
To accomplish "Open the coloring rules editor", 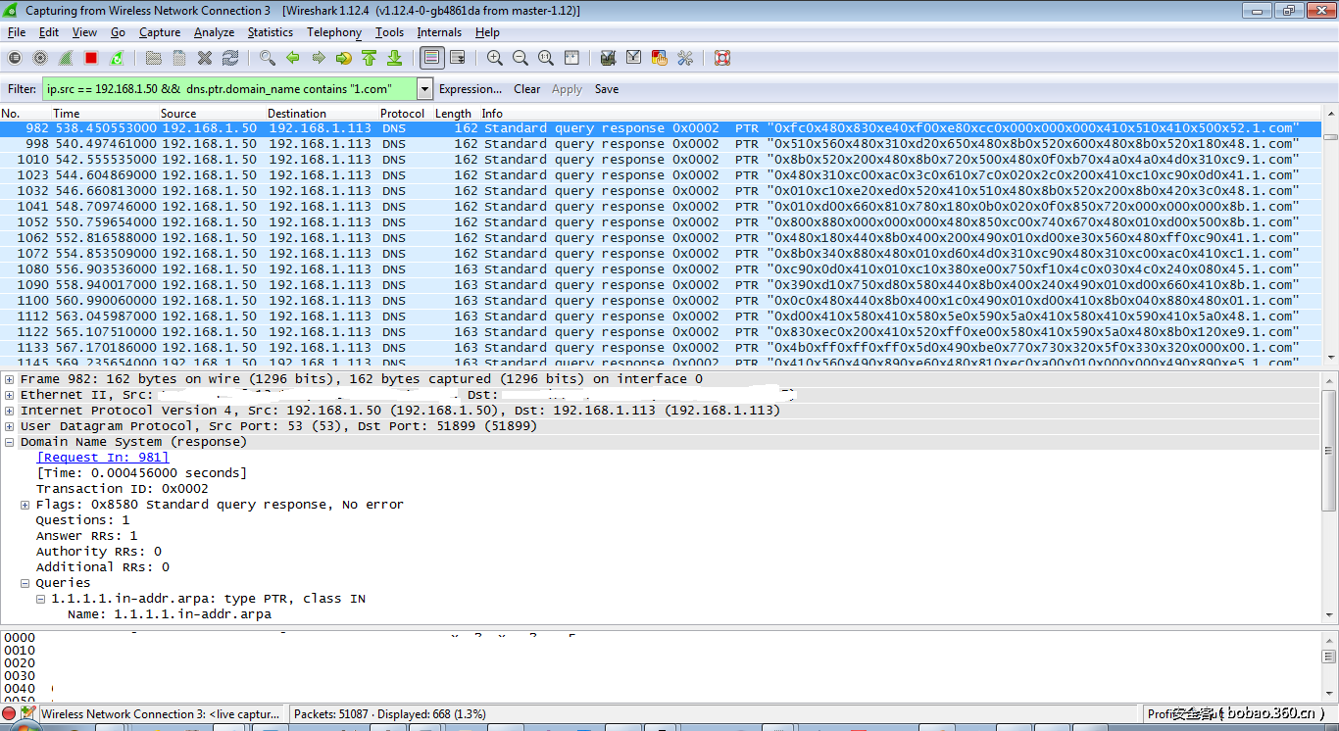I will (659, 59).
